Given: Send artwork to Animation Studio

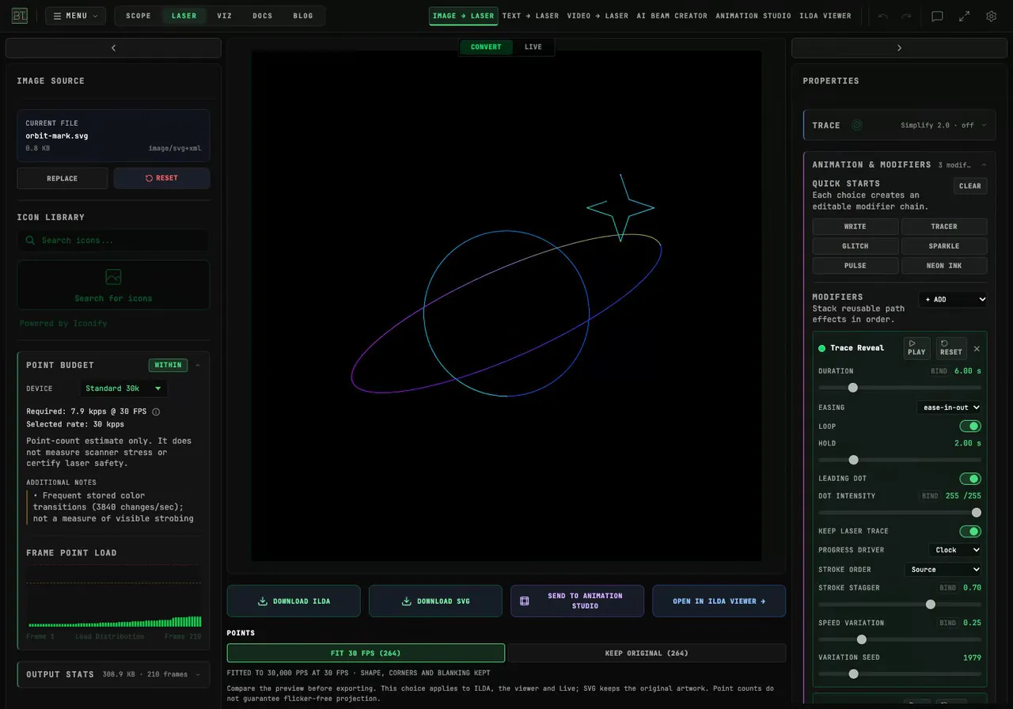Looking at the screenshot, I should click(577, 601).
